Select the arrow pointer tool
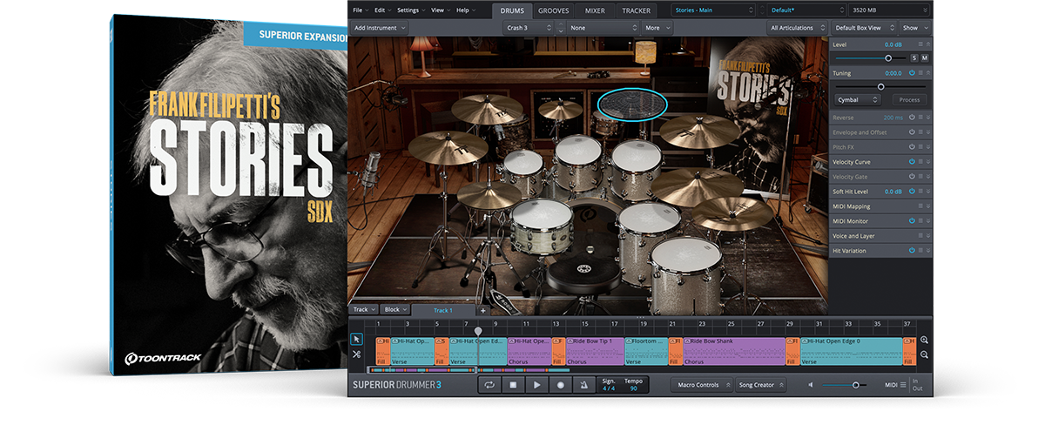Image resolution: width=1045 pixels, height=425 pixels. click(356, 339)
